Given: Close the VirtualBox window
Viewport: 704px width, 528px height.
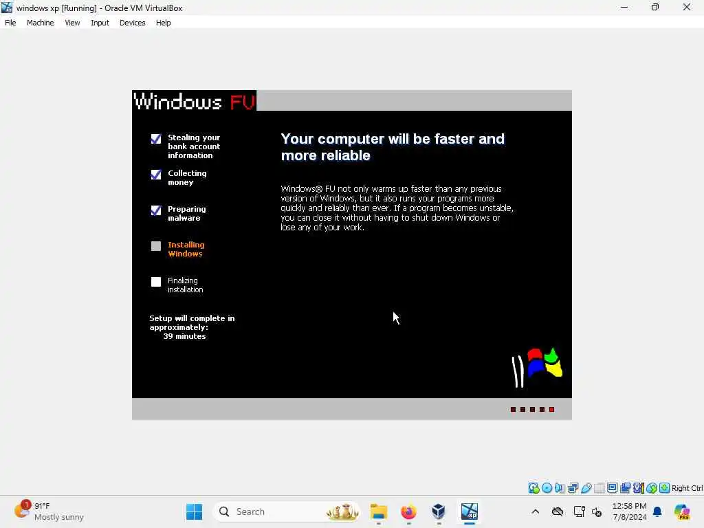Looking at the screenshot, I should click(687, 7).
